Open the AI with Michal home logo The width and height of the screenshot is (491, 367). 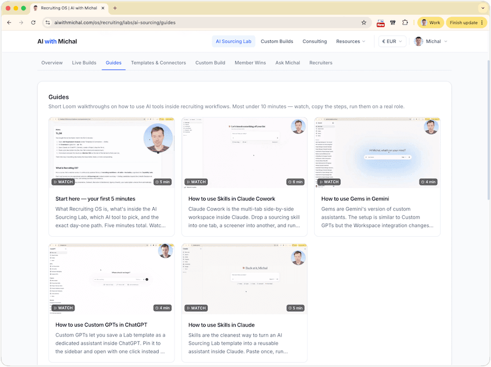(57, 41)
